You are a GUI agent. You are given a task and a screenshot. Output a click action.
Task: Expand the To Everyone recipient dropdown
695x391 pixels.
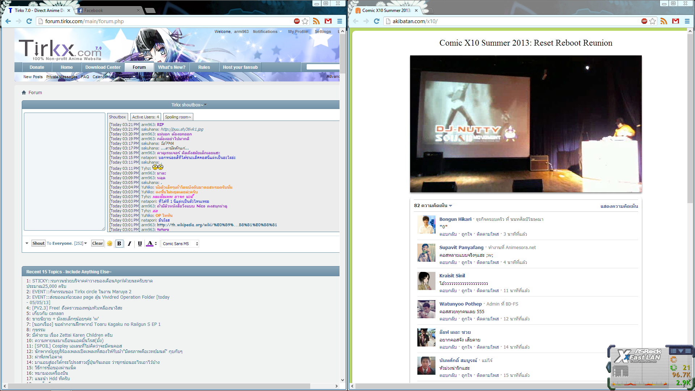(x=85, y=243)
